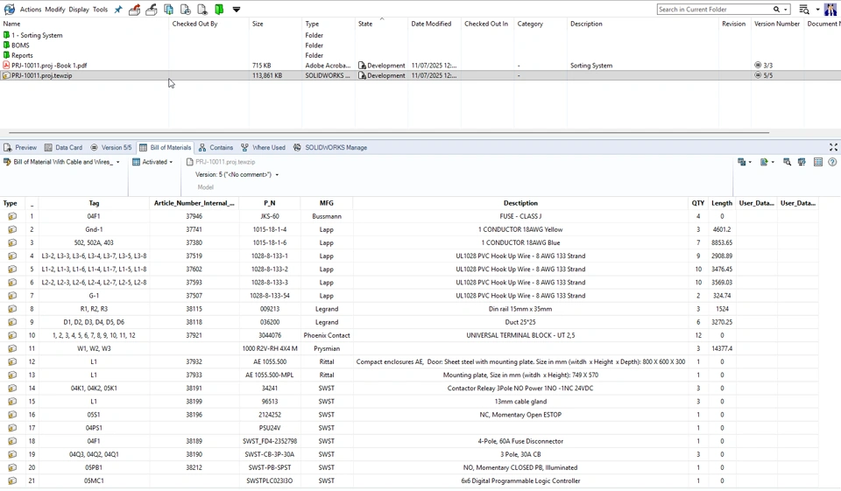This screenshot has width=841, height=491.
Task: Open the Actions menu
Action: 30,10
